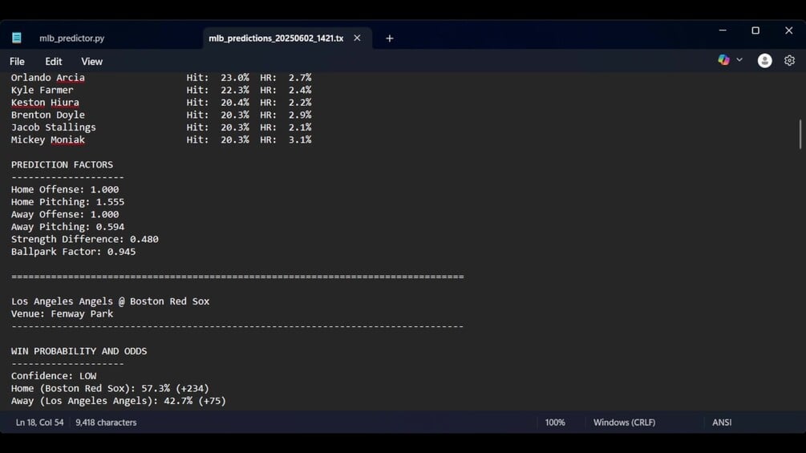Viewport: 806px width, 453px height.
Task: Add a new tab with plus button
Action: tap(390, 38)
